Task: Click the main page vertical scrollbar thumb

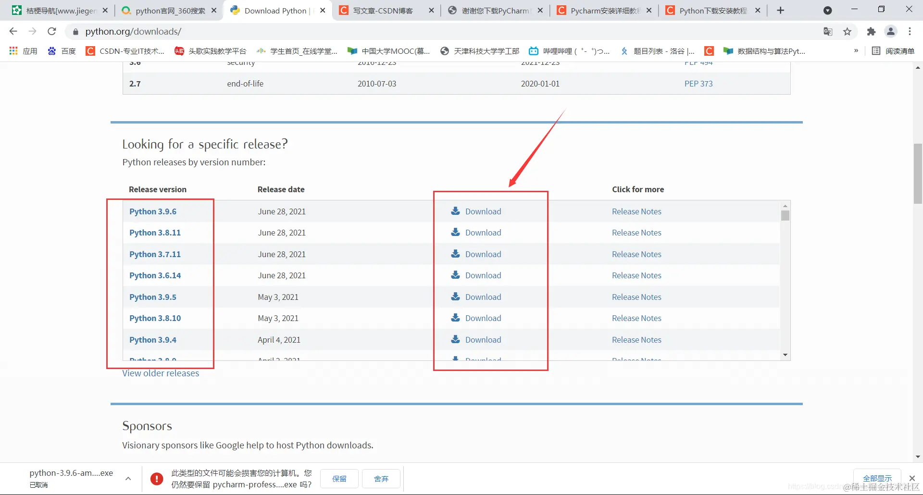Action: pyautogui.click(x=918, y=174)
